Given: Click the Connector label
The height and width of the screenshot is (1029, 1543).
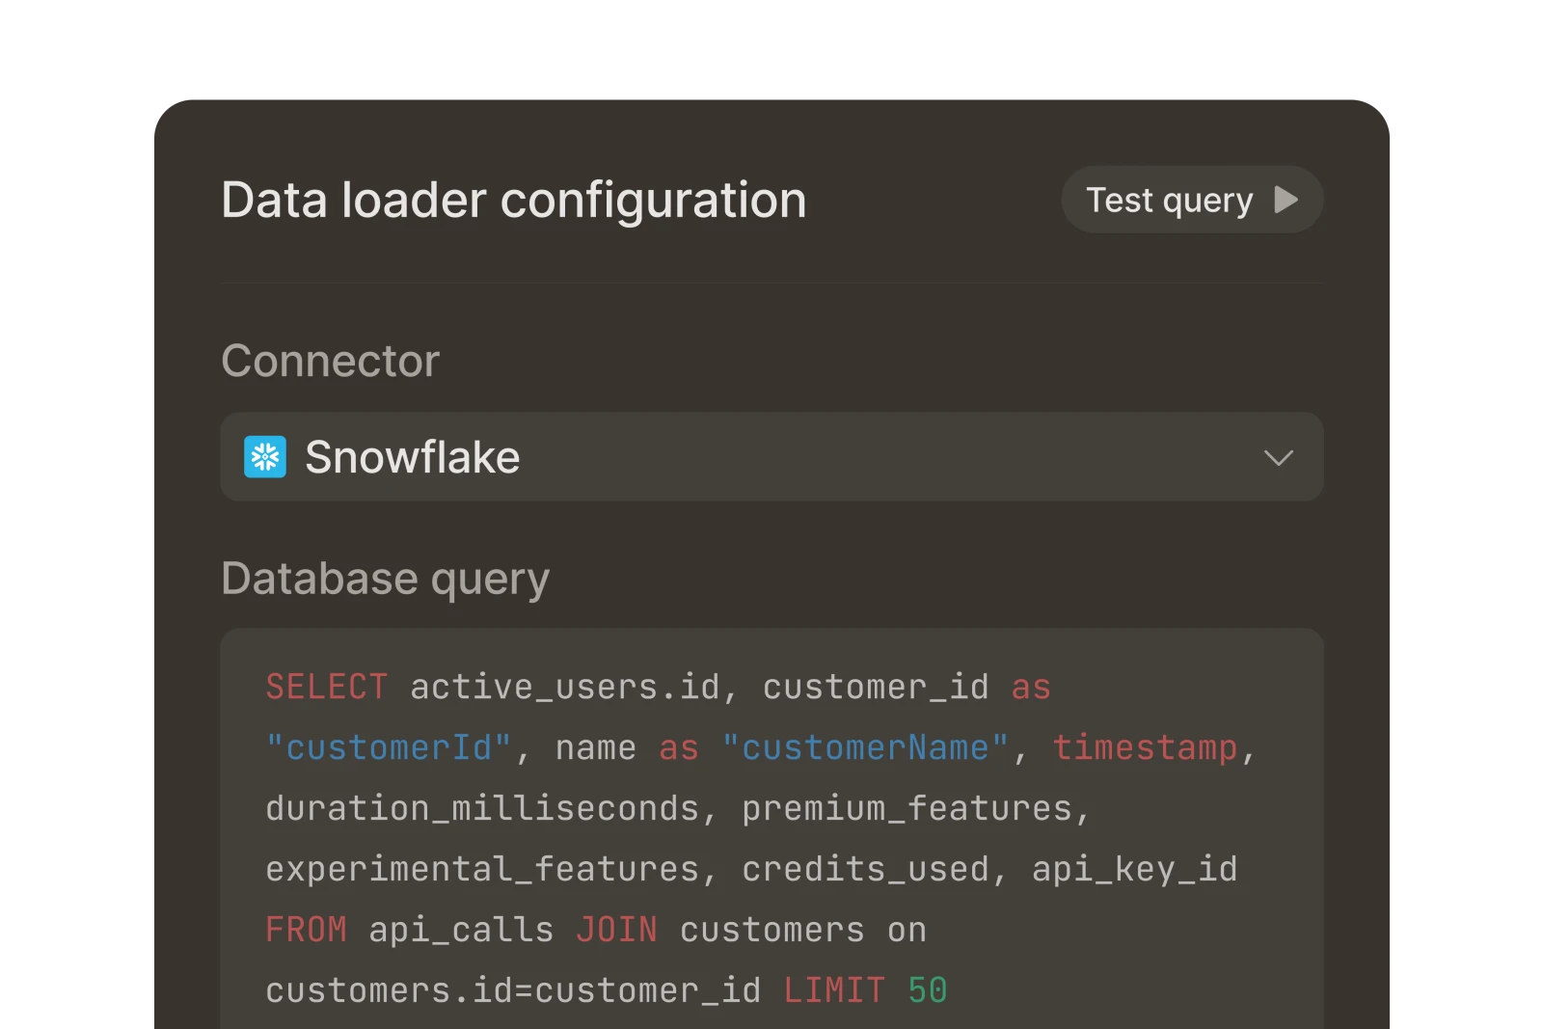Looking at the screenshot, I should (x=331, y=361).
